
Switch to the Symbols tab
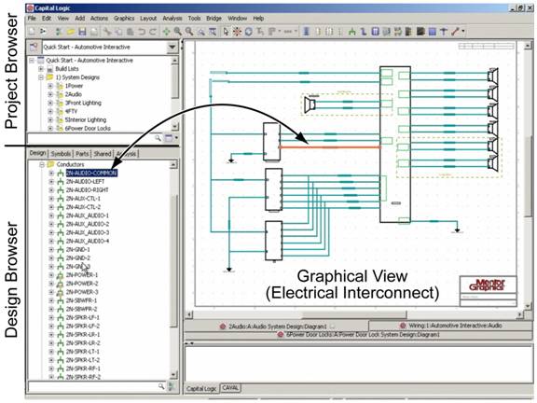(x=61, y=154)
